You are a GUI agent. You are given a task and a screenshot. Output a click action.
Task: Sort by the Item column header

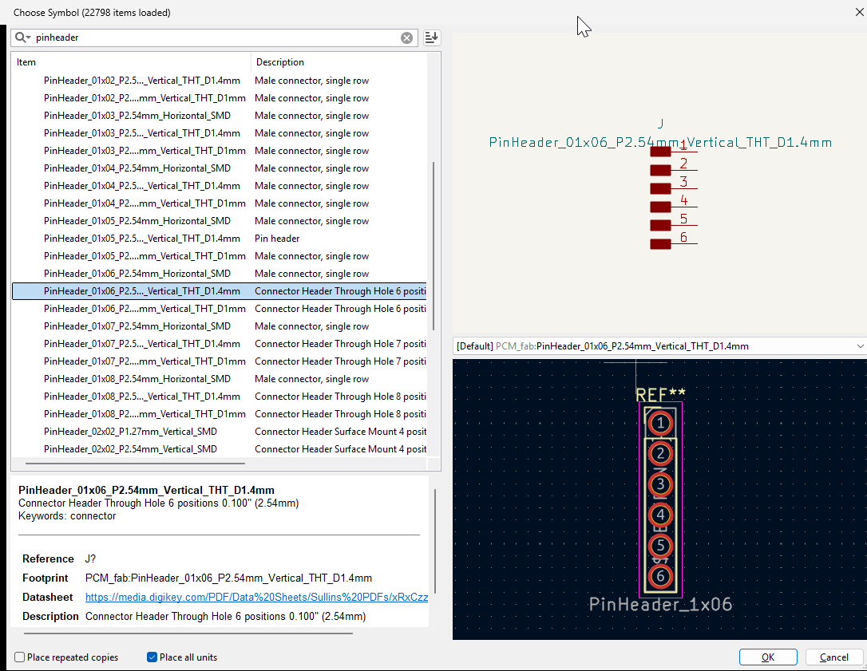pyautogui.click(x=131, y=62)
